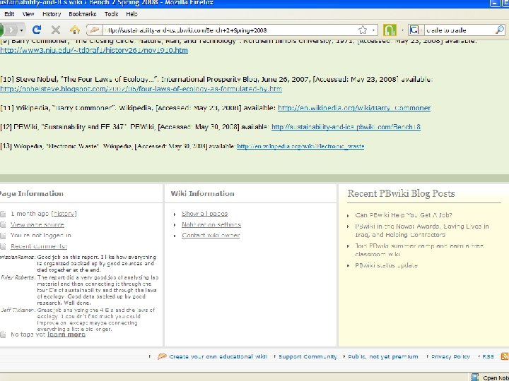Open Support Community footer link

(308, 356)
